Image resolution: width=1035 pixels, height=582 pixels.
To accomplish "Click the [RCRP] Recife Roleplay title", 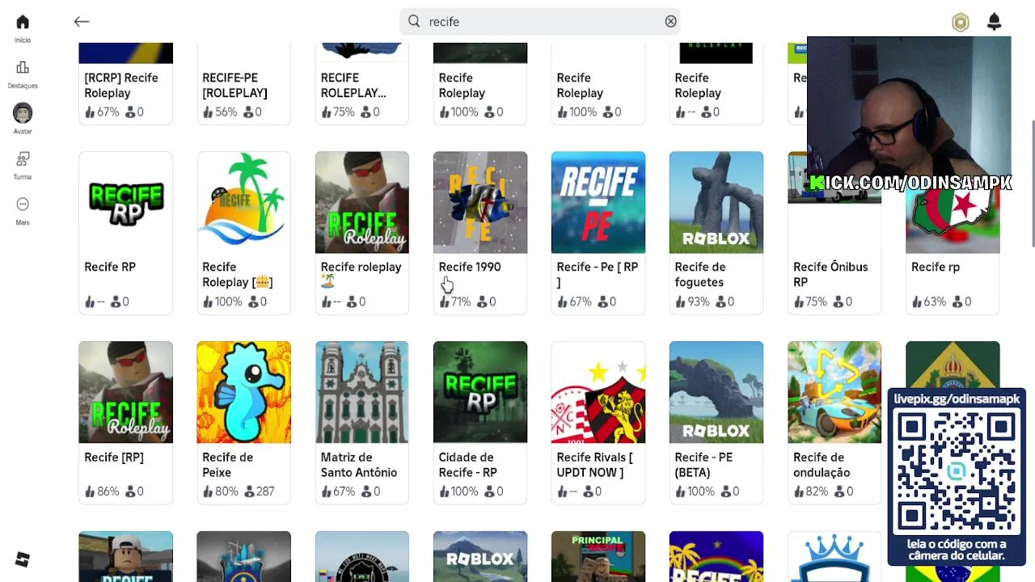I will pos(121,85).
